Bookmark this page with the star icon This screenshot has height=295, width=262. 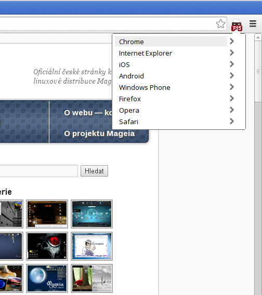tap(220, 24)
